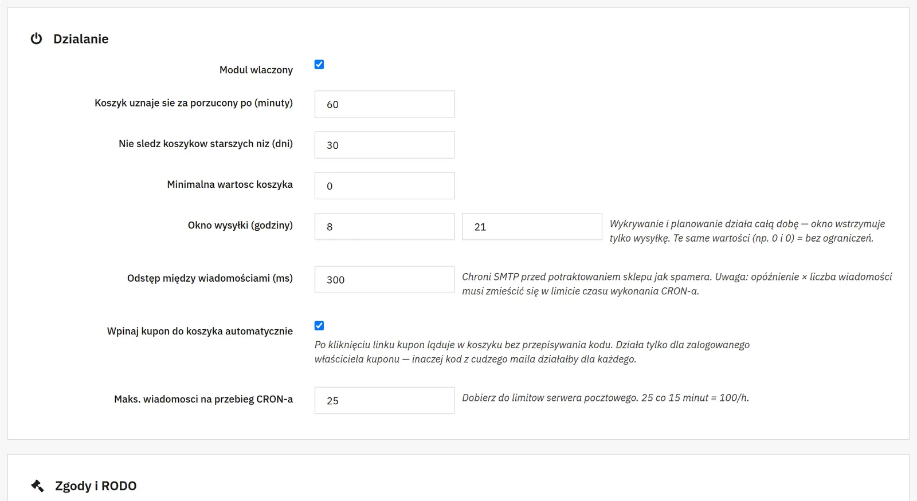Click the gavel icon beside Zgody i RODO
Screen dimensions: 917x501
pyautogui.click(x=37, y=486)
